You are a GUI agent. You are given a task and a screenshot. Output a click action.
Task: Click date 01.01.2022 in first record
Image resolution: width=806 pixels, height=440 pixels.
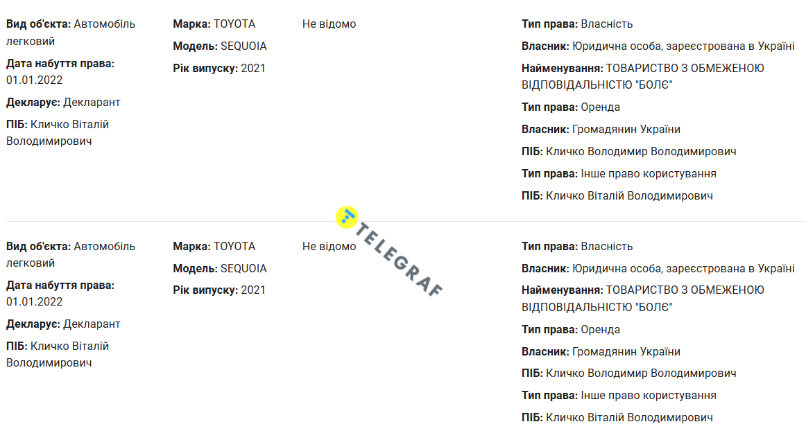tap(35, 80)
